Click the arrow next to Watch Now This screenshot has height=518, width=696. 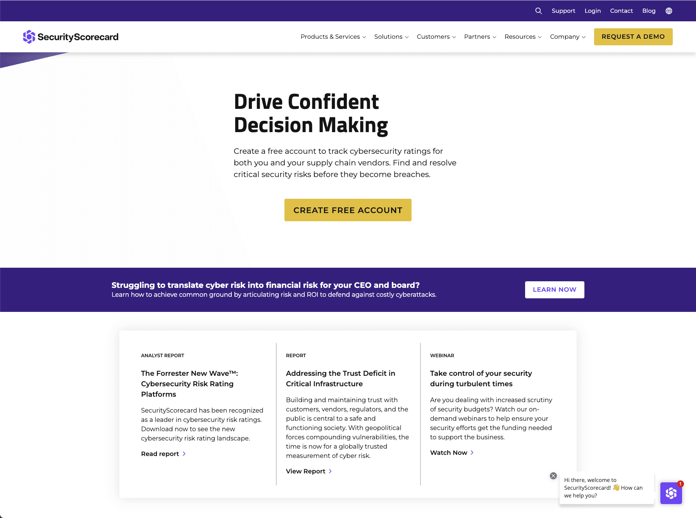tap(472, 453)
